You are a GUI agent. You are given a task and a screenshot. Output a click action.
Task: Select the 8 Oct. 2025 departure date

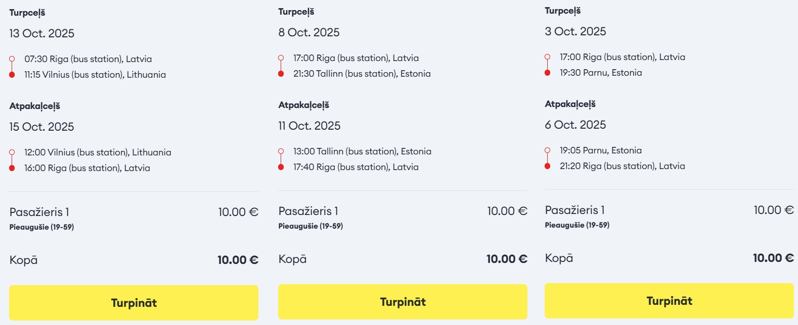pos(308,32)
